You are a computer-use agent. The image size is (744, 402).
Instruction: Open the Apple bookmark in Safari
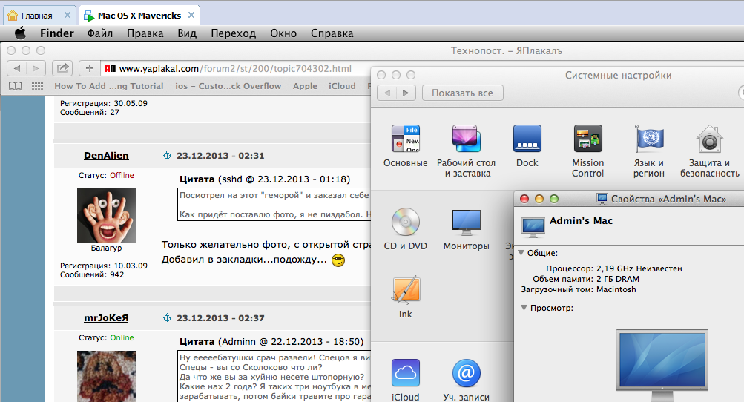point(305,86)
